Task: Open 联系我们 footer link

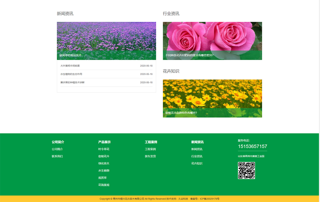Action: (57, 156)
